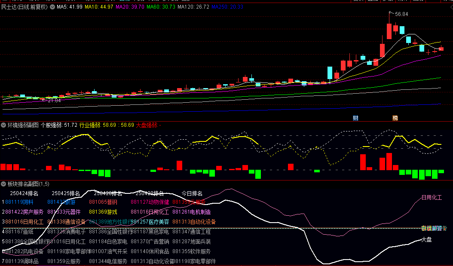This screenshot has height=266, width=453.
Task: Click the 财 financial marker icon
Action: point(355,118)
